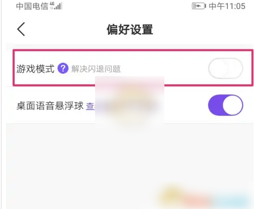Tap the signal strength bars in status bar
Viewport: 254px width, 209px height.
pyautogui.click(x=58, y=6)
